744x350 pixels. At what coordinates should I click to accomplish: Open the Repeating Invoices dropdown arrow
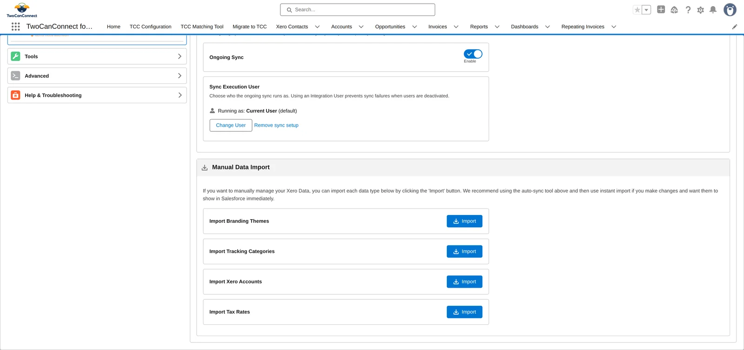point(614,27)
